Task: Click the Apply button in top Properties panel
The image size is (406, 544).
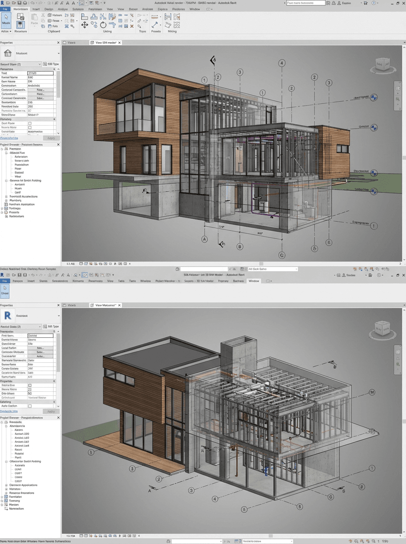Action: click(51, 138)
